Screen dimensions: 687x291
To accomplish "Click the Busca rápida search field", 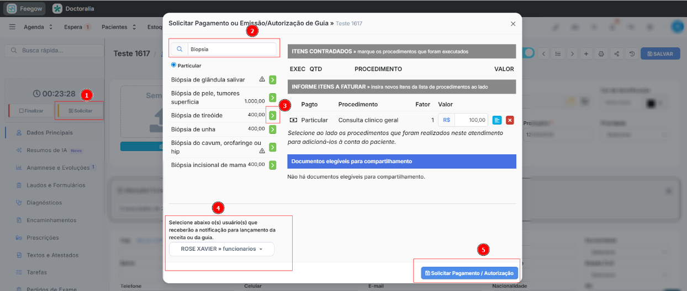I will [x=54, y=50].
